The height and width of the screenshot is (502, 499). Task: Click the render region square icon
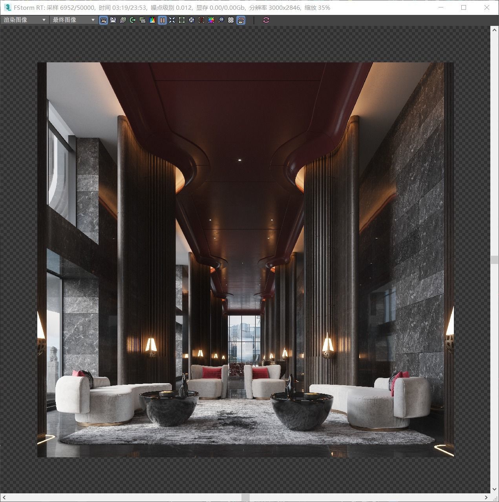tap(182, 20)
